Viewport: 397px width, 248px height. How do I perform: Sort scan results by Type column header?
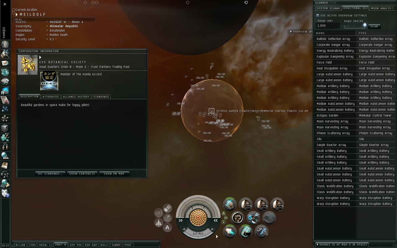click(377, 33)
